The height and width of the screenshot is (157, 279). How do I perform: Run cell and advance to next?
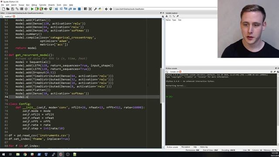pyautogui.click(x=41, y=9)
